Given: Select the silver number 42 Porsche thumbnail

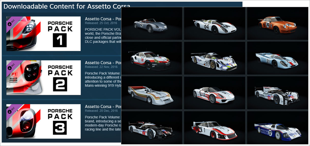Looking at the screenshot, I should [152, 23].
